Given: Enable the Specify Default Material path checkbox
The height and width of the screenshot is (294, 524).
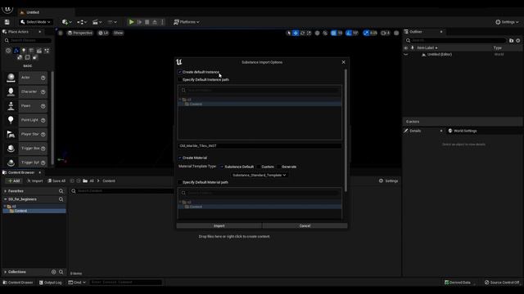Looking at the screenshot, I should [180, 182].
